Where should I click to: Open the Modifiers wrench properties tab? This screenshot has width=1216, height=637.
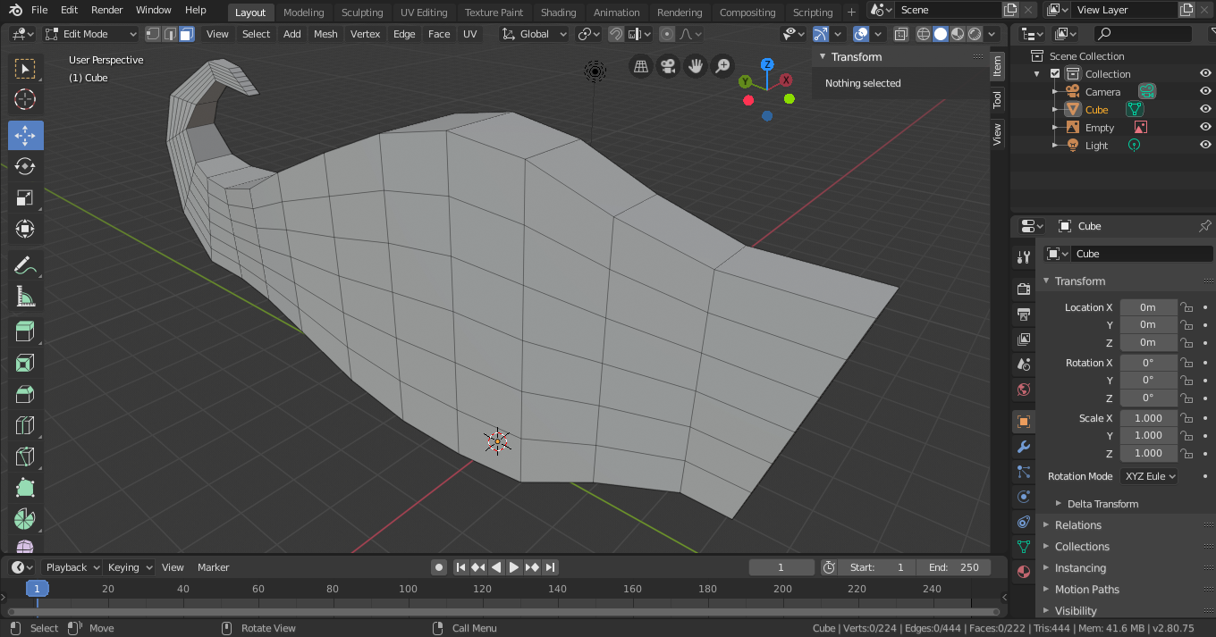pos(1024,447)
